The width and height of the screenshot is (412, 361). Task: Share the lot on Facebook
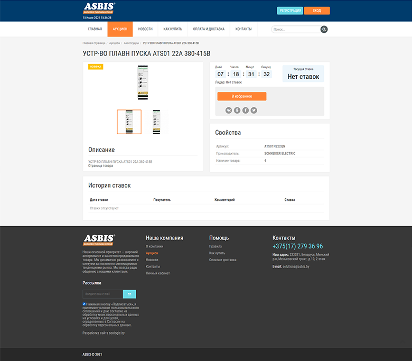pyautogui.click(x=246, y=110)
